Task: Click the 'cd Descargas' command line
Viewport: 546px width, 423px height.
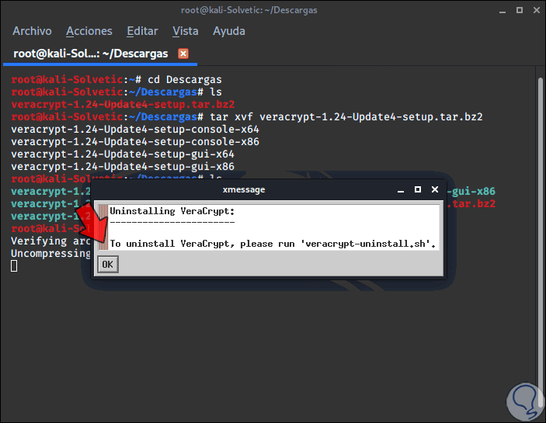Action: 117,80
